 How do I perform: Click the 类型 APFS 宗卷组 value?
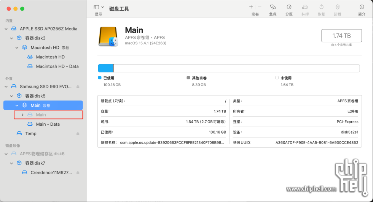pos(348,101)
